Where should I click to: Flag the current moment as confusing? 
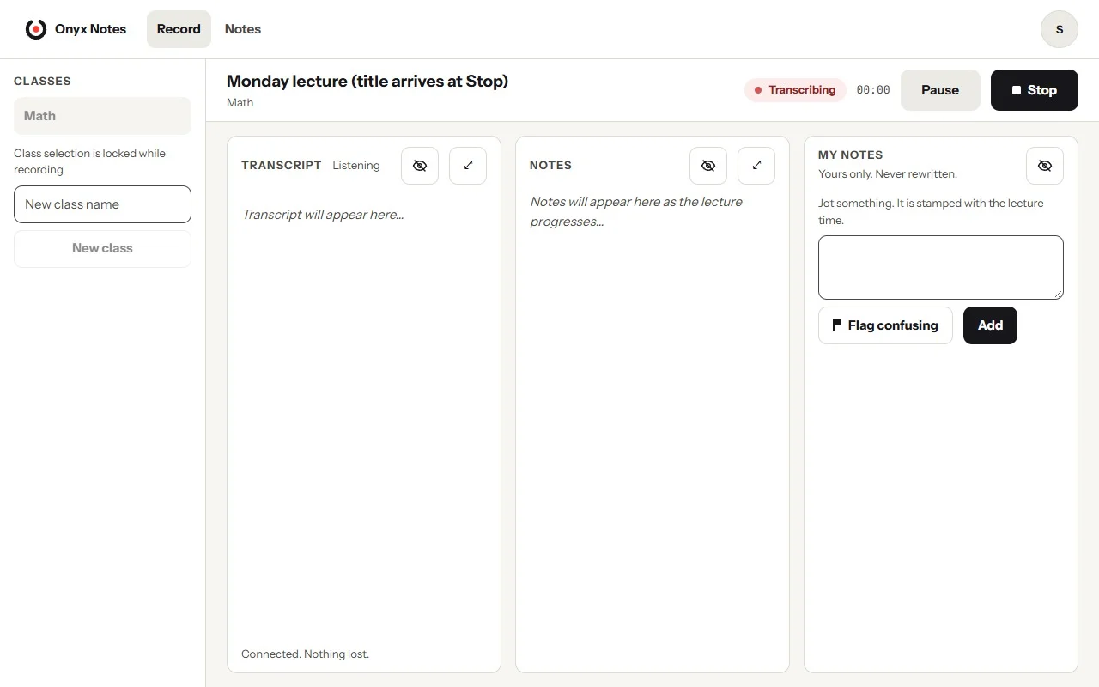(x=885, y=325)
